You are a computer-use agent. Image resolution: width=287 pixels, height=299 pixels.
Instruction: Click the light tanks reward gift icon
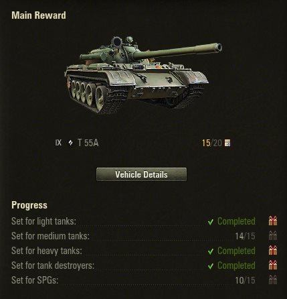click(273, 221)
